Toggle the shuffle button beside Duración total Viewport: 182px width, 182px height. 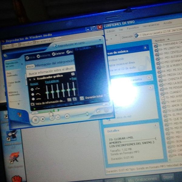pyautogui.click(x=82, y=98)
